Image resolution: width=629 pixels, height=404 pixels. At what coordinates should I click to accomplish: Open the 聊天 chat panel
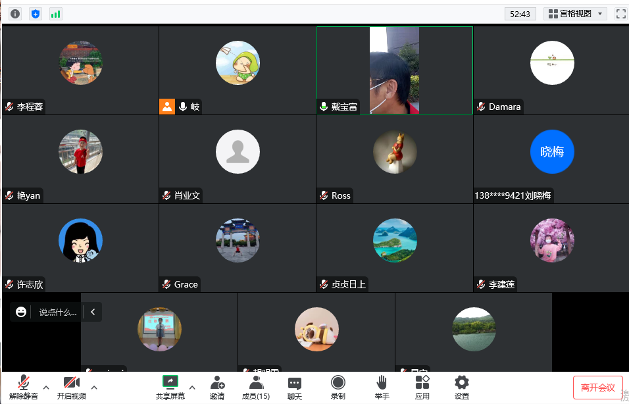[x=295, y=388]
